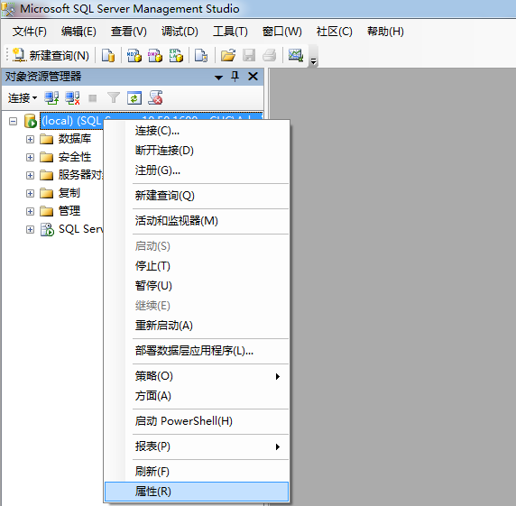This screenshot has height=506, width=516.
Task: Open the 工具(T) menu
Action: pos(230,32)
